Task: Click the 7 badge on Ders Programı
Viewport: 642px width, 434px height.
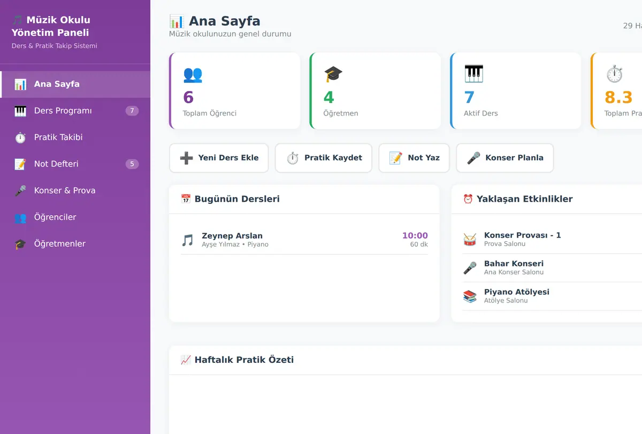Action: (x=132, y=111)
